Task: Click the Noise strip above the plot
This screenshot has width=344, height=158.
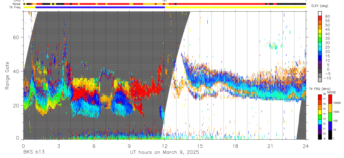Action: (x=164, y=4)
